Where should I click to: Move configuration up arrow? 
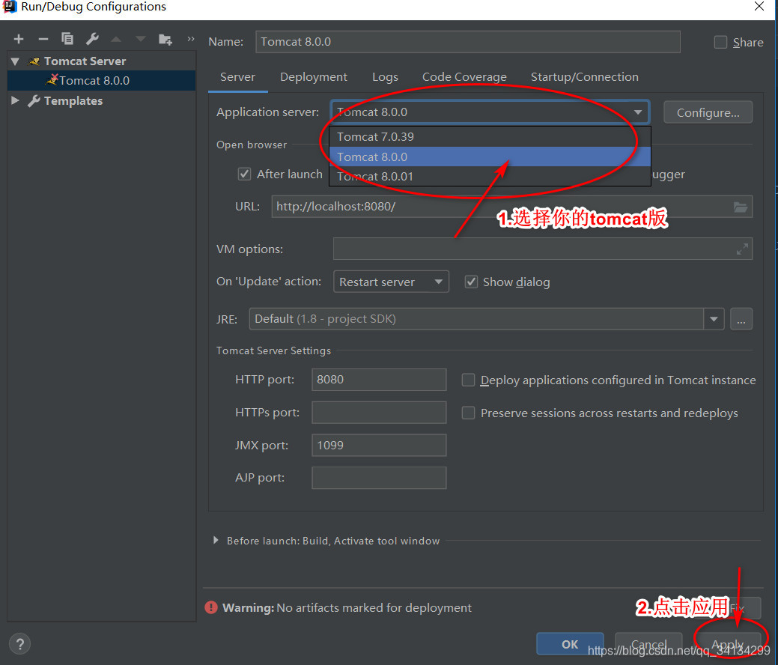coord(116,39)
